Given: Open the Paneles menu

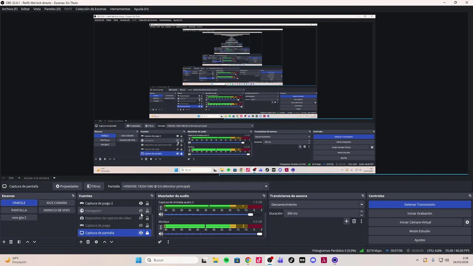Looking at the screenshot, I should [52, 9].
